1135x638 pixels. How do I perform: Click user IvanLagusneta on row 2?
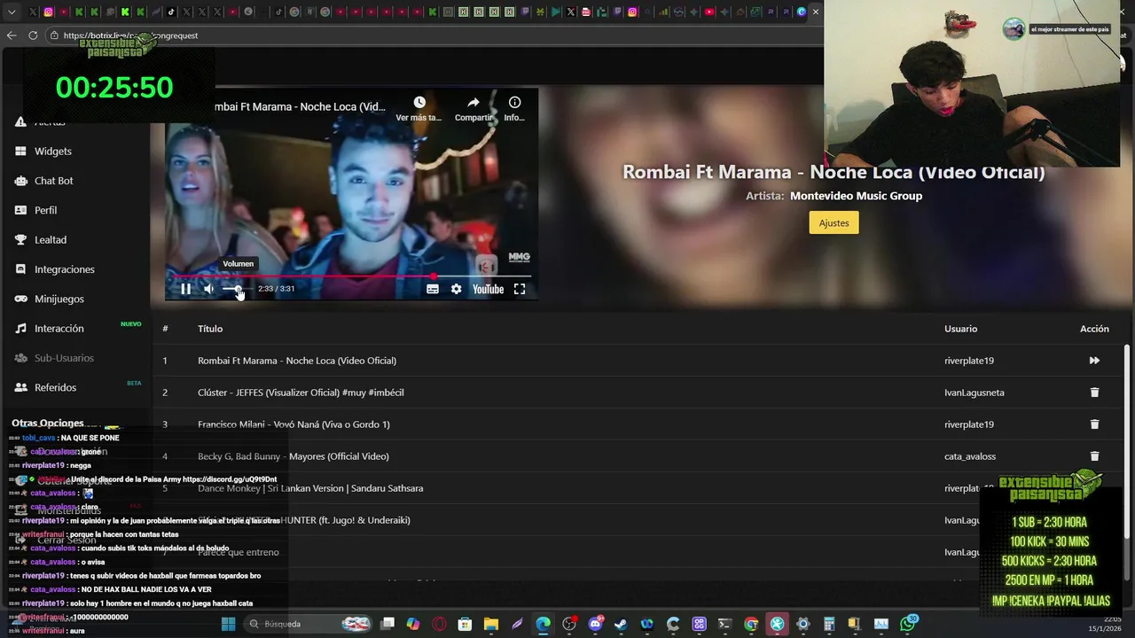(x=975, y=393)
